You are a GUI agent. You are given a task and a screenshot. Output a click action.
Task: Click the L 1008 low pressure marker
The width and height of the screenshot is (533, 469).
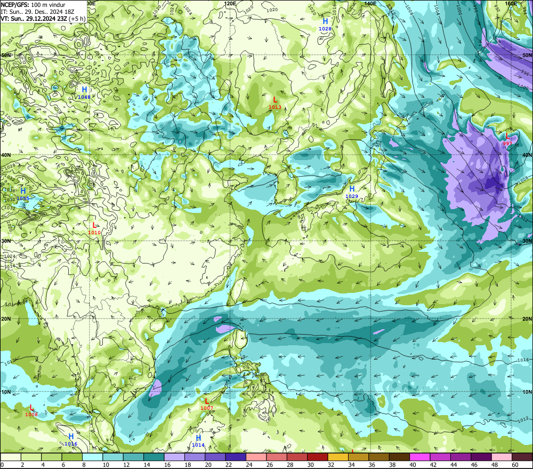tap(31, 411)
